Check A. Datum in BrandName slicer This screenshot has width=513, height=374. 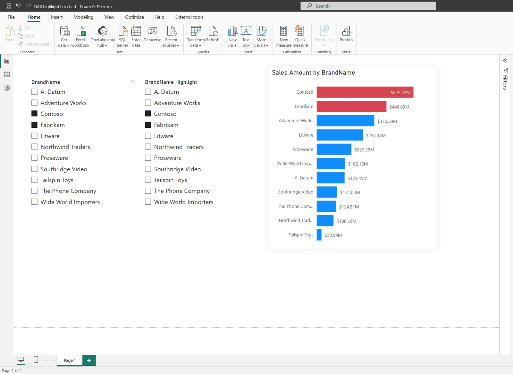[x=34, y=92]
